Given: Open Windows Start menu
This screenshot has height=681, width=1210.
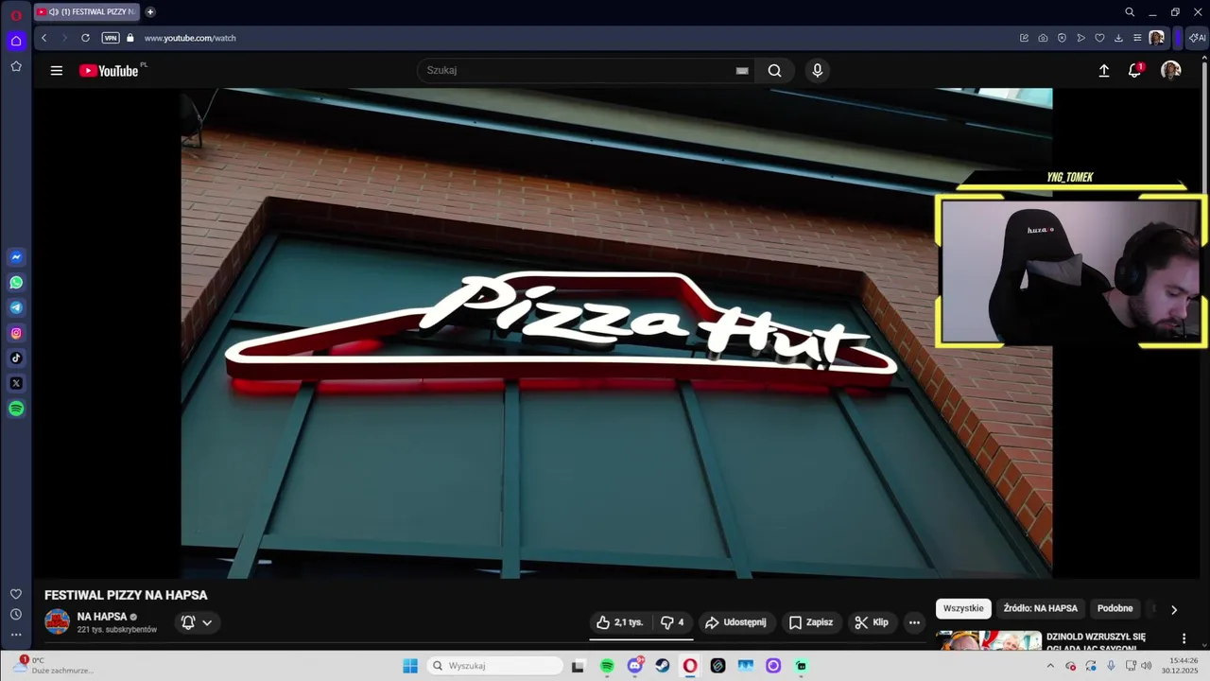Looking at the screenshot, I should tap(410, 666).
